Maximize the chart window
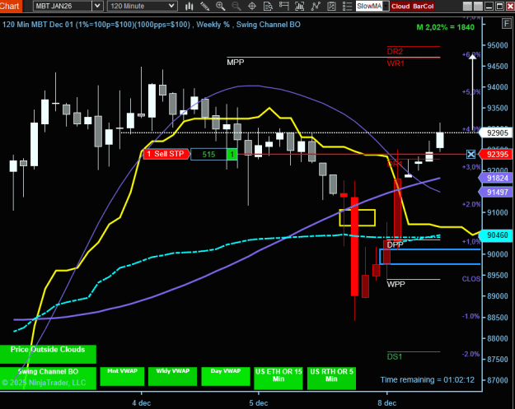The width and height of the screenshot is (515, 409). [x=499, y=6]
